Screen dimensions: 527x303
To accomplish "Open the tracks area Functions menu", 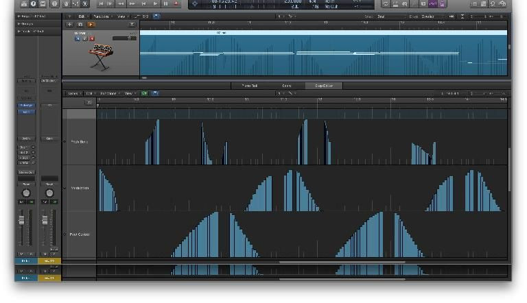I will tap(101, 16).
